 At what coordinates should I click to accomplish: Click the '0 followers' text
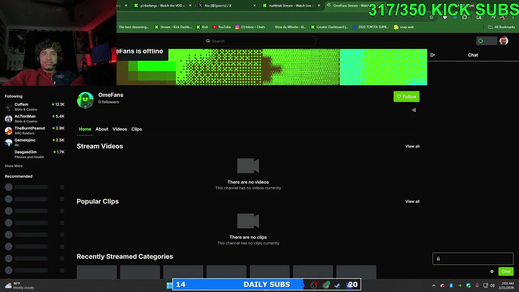click(x=108, y=102)
